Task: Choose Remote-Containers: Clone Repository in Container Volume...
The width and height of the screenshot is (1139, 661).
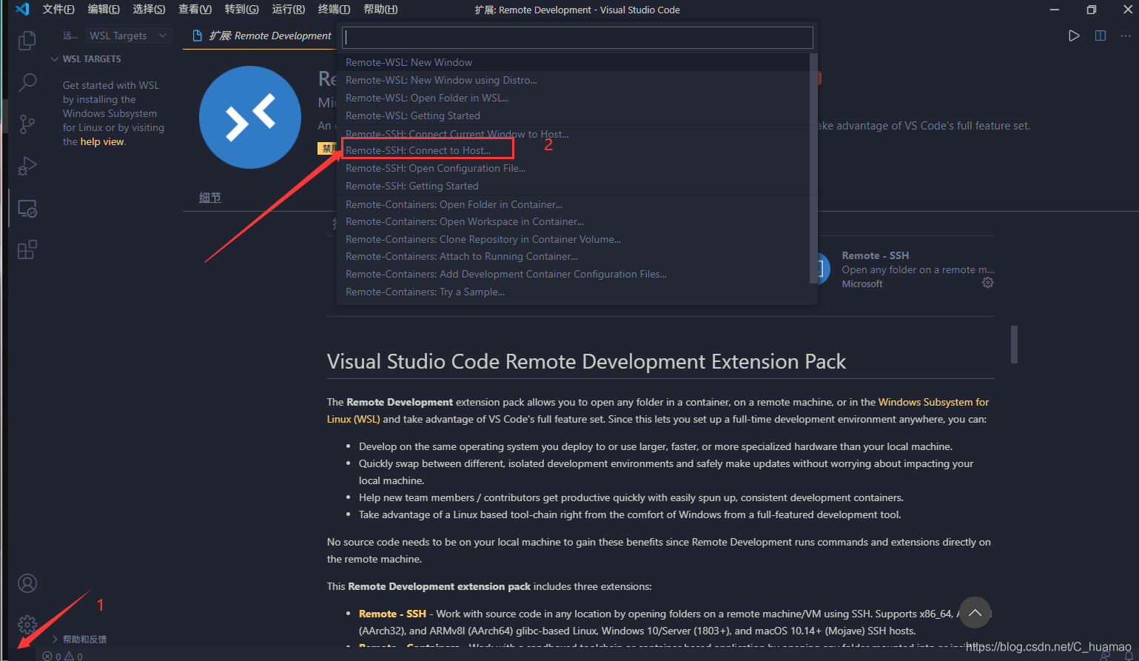Action: tap(574, 239)
